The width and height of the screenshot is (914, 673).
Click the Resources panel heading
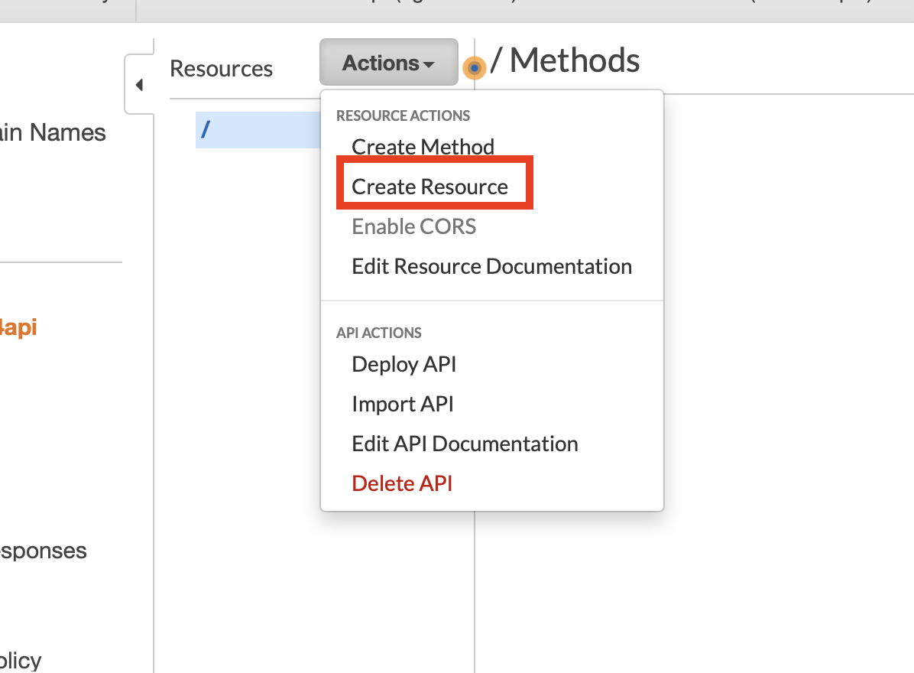pos(221,68)
